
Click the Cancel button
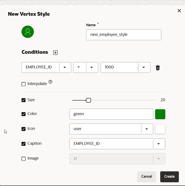pos(146,177)
